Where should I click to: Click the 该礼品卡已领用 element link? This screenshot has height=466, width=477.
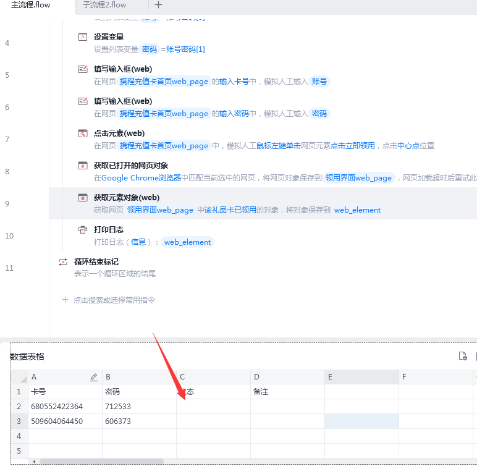[230, 210]
